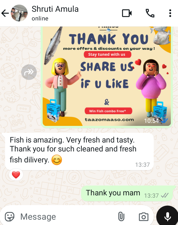Open the Thank You promotional image
178x225 pixels.
[x=107, y=76]
